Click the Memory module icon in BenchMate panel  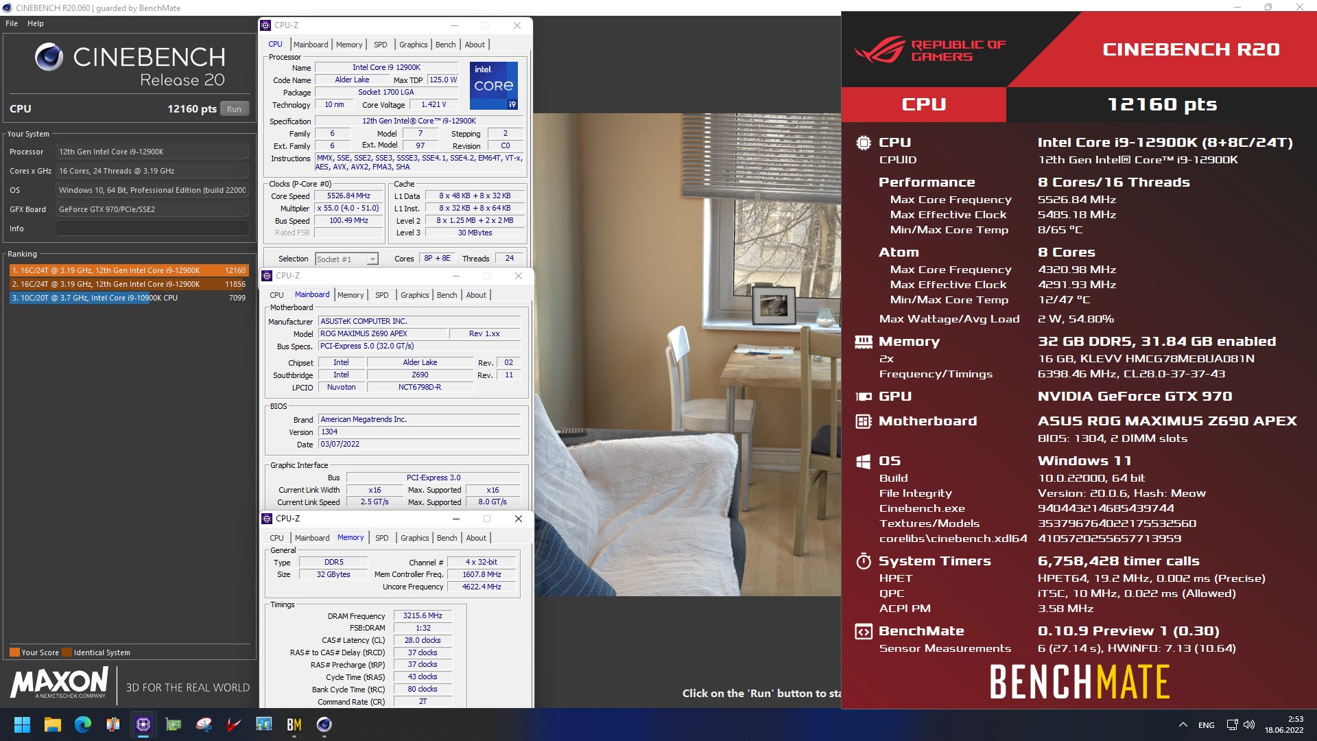click(864, 342)
